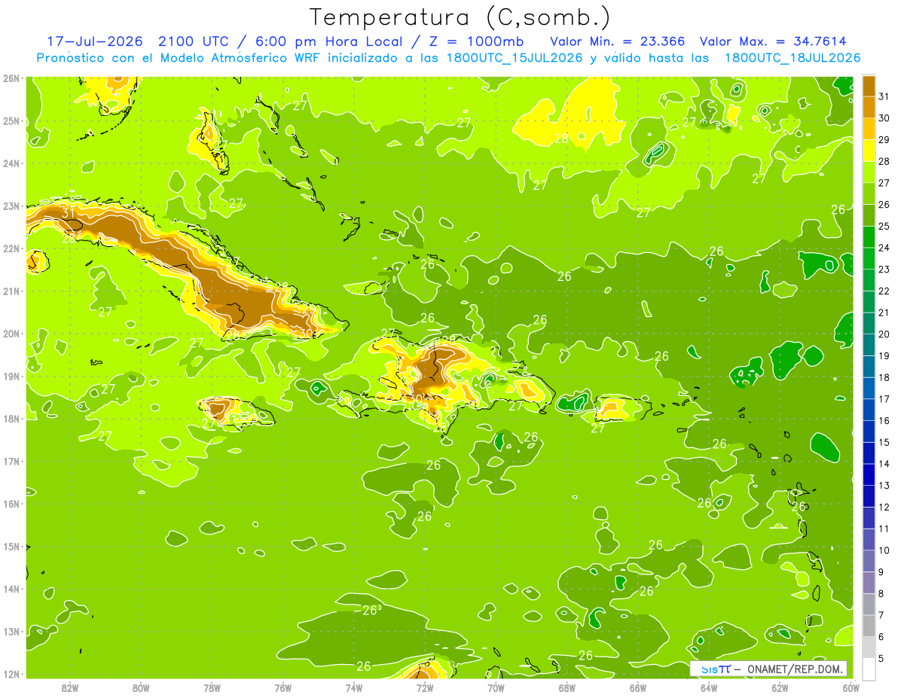This screenshot has width=904, height=698.
Task: Click the "76W" longitude axis label
Action: click(x=282, y=688)
